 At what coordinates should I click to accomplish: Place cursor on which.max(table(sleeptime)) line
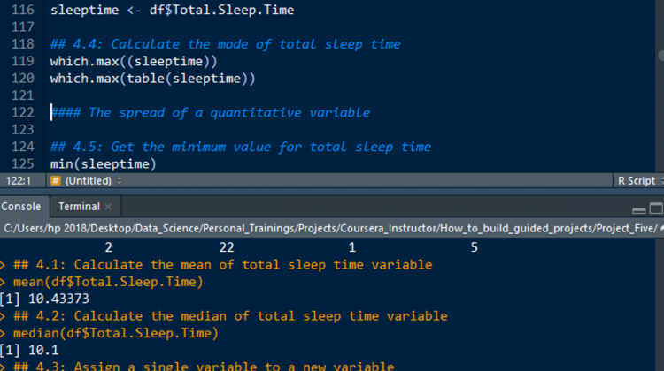(152, 79)
